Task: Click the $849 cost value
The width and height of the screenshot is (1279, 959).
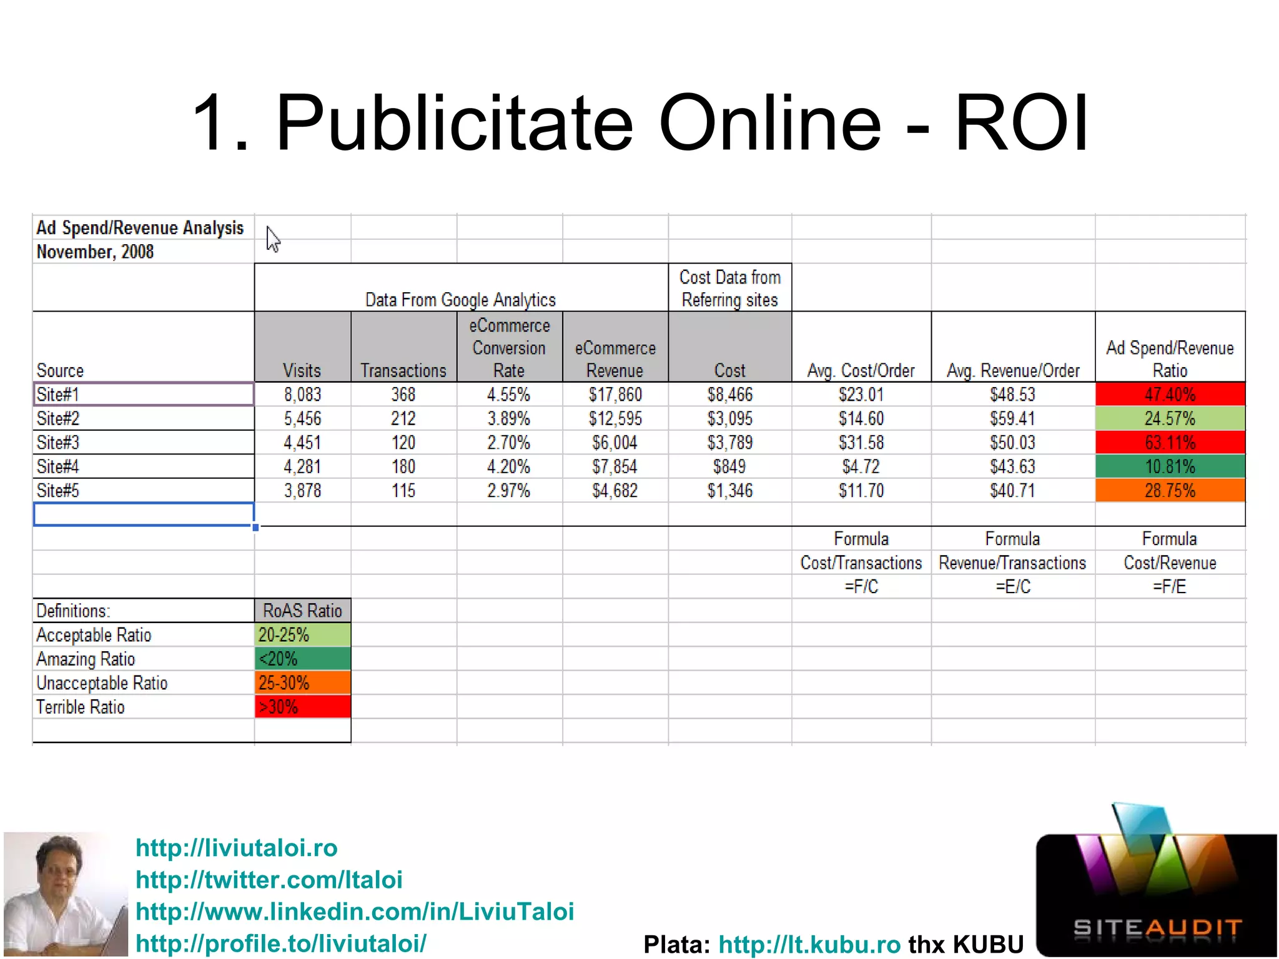Action: click(x=730, y=466)
